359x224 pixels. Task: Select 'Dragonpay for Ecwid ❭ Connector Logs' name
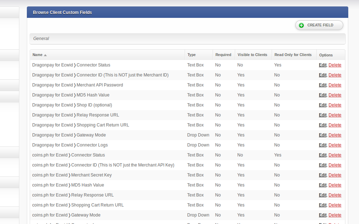point(70,145)
